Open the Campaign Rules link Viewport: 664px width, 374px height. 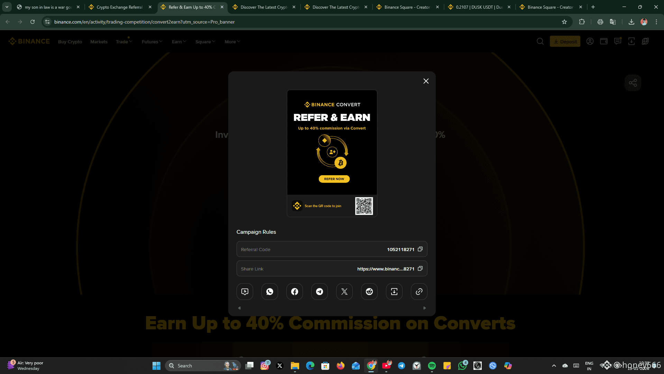pyautogui.click(x=256, y=232)
